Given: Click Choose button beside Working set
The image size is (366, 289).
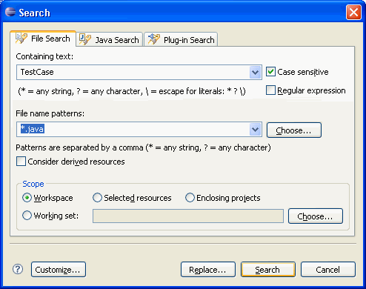Looking at the screenshot, I should (316, 216).
